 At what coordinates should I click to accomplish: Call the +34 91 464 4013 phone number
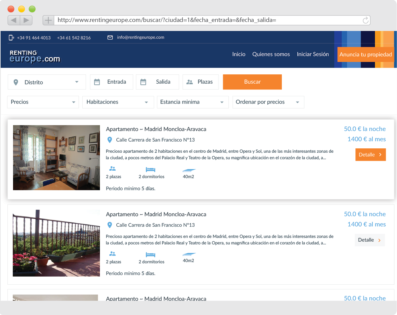coord(34,38)
